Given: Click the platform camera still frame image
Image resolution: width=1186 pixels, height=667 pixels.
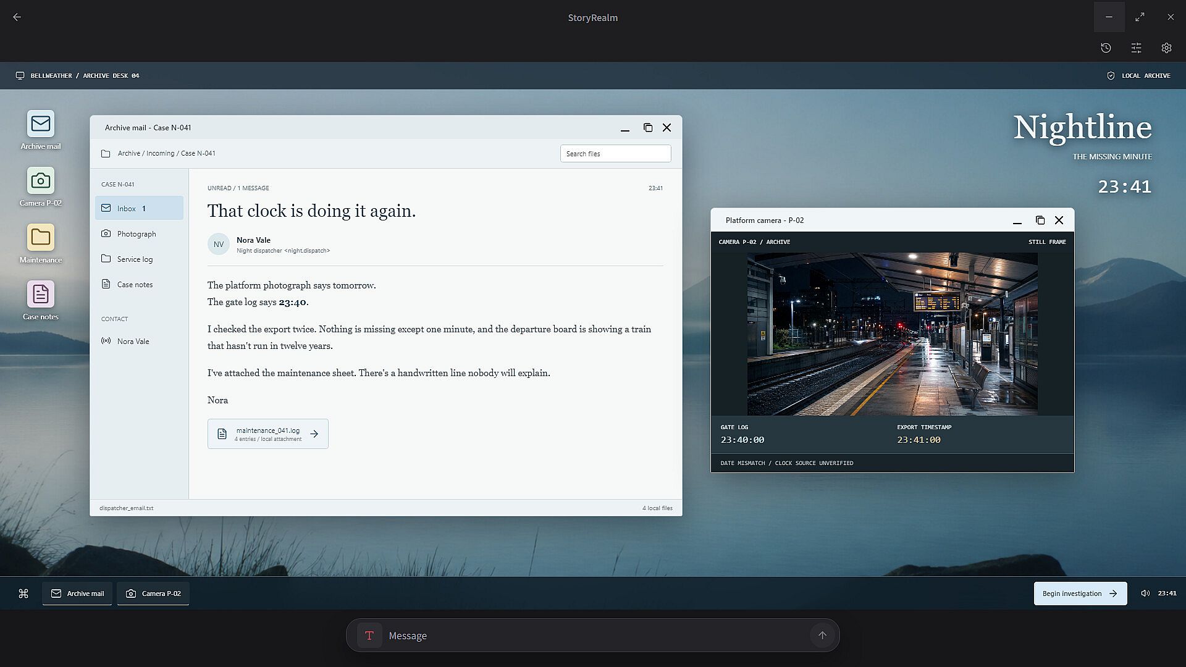Looking at the screenshot, I should click(x=892, y=334).
